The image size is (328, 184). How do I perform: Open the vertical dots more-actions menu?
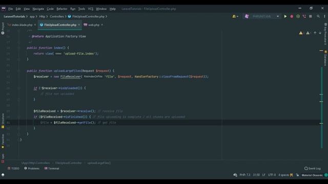(324, 16)
